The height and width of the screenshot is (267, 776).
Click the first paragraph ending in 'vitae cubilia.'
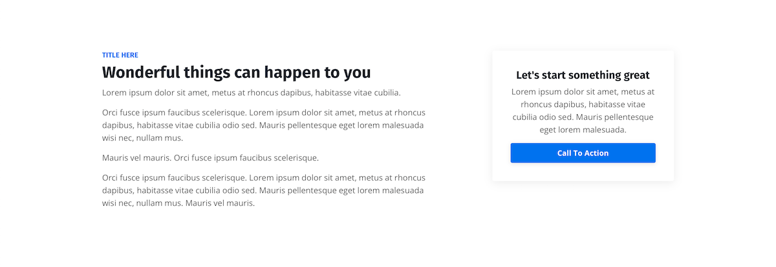[251, 92]
